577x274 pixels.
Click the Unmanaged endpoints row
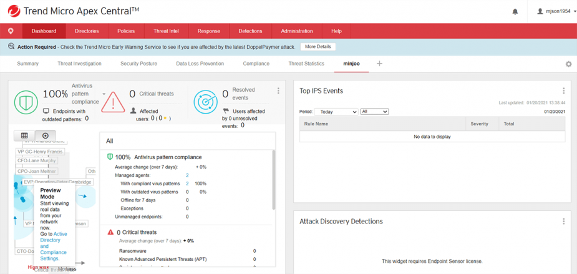tap(138, 217)
